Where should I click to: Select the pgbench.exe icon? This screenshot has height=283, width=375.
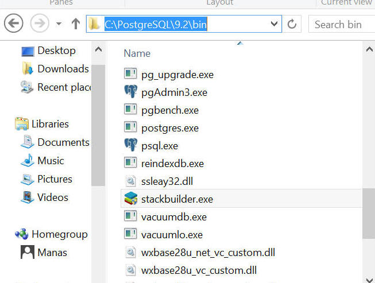pos(130,109)
